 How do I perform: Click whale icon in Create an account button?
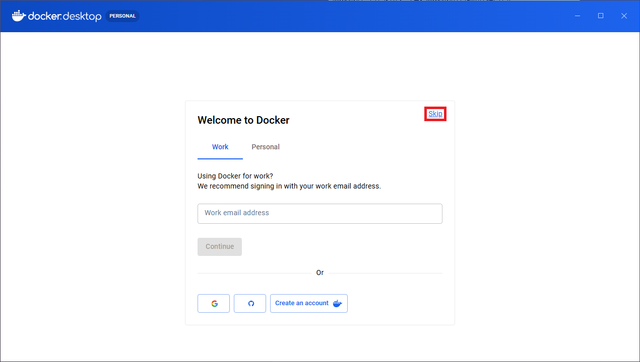(x=338, y=303)
